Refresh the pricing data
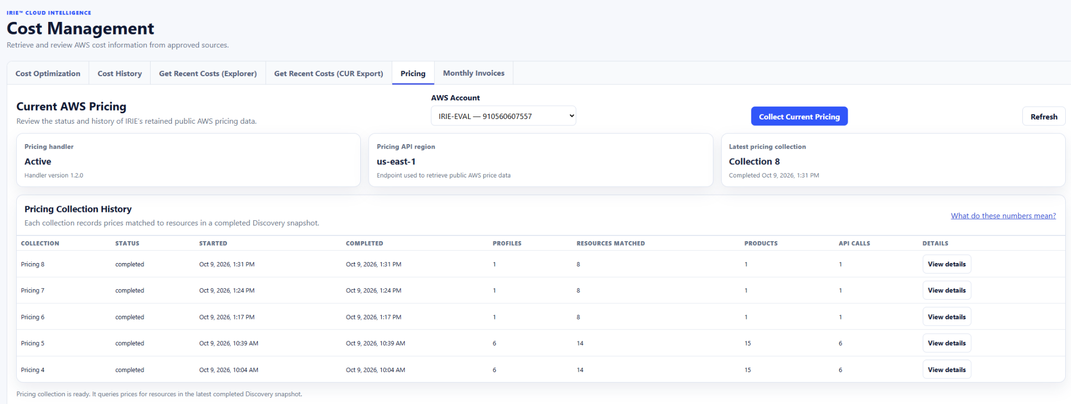The height and width of the screenshot is (404, 1071). point(1044,116)
